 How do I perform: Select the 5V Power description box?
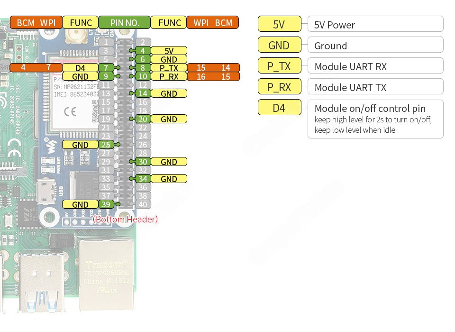click(375, 25)
